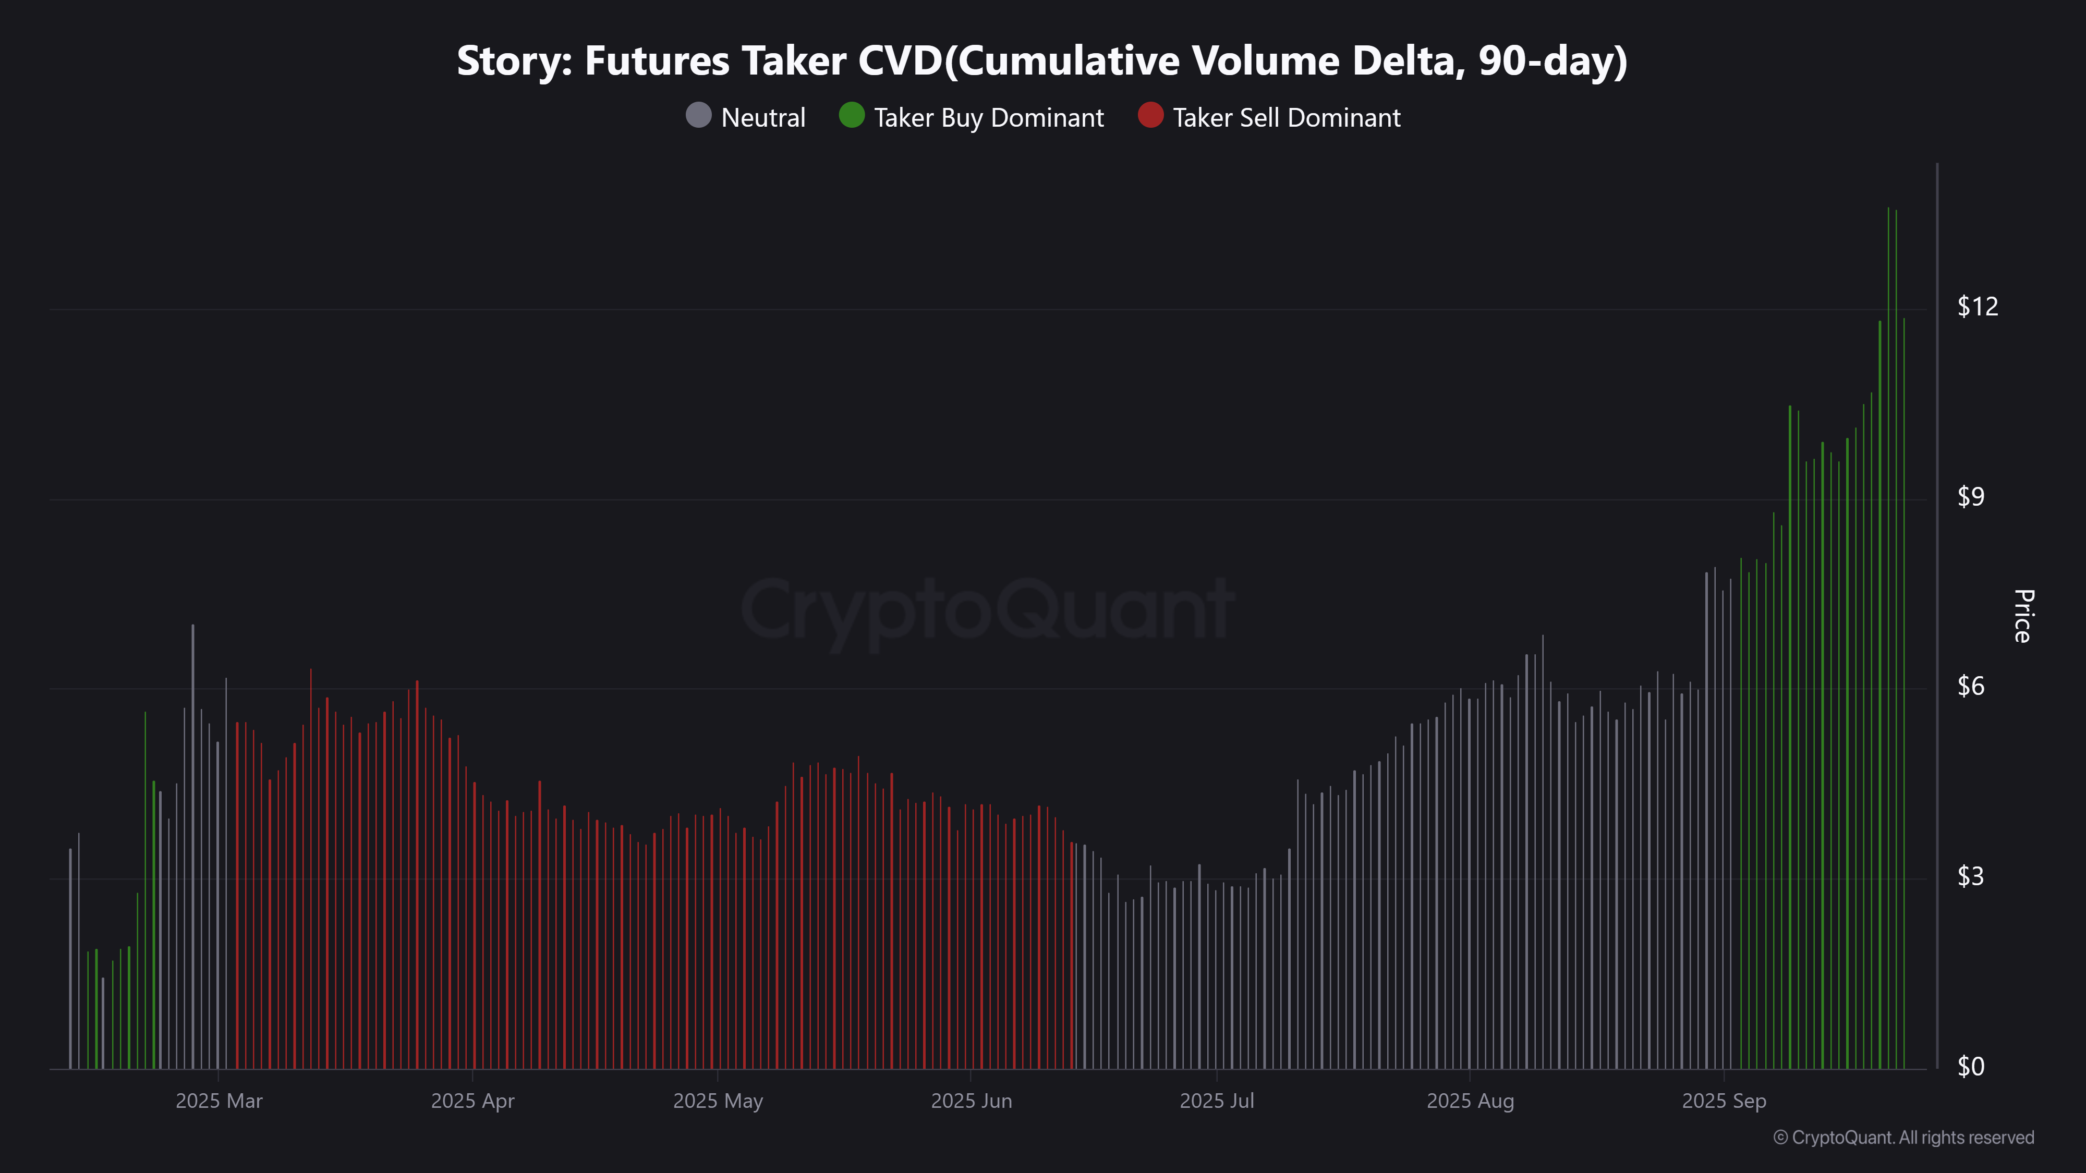Screen dimensions: 2086x1173
Task: Click the gray Neutral legend dot
Action: coord(698,116)
